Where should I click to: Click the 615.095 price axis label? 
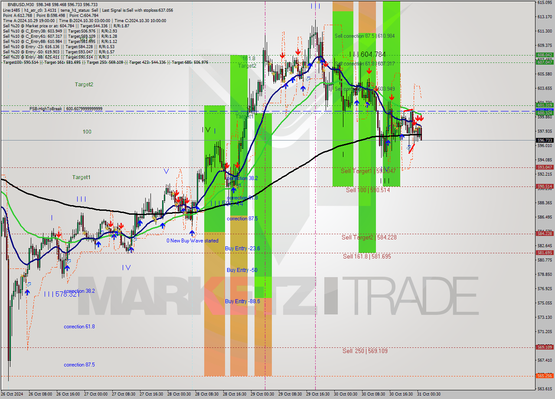click(x=545, y=2)
